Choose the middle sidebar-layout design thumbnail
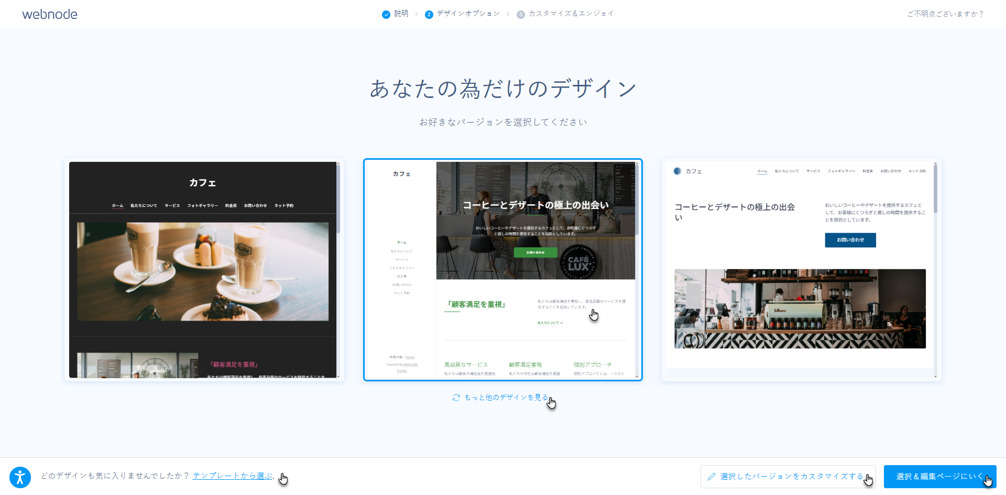1006x495 pixels. [503, 270]
